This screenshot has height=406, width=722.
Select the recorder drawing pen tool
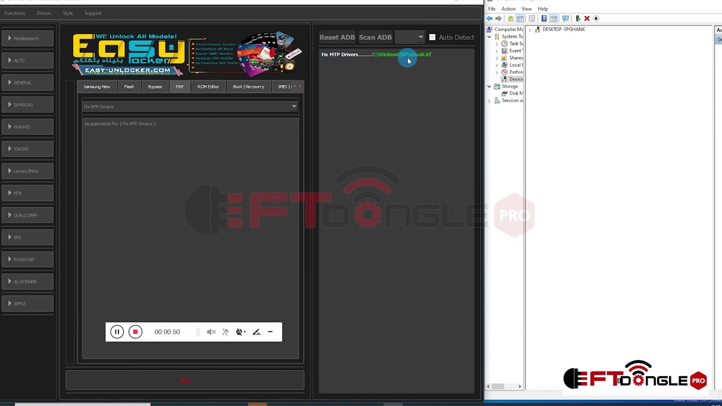tap(257, 332)
